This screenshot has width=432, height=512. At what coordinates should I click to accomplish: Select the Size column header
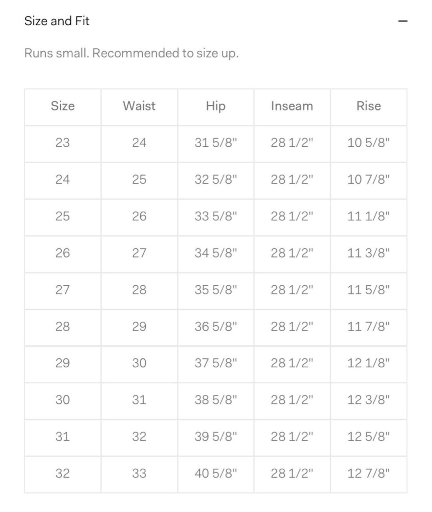(63, 106)
